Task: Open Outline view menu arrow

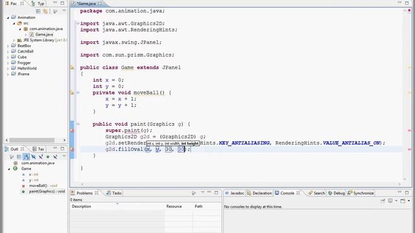Action: (64, 157)
